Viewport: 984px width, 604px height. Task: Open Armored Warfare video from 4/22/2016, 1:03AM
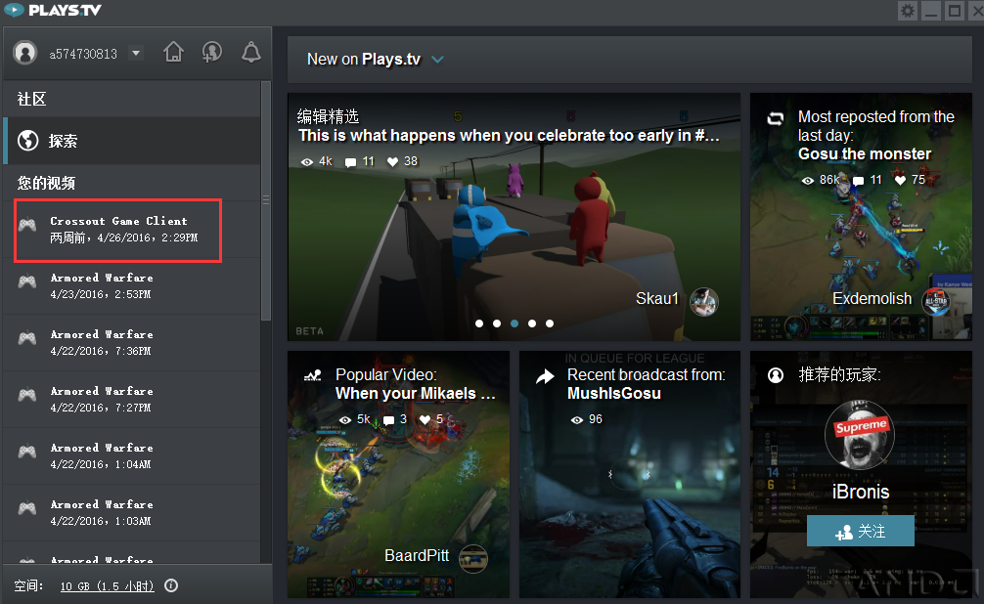pyautogui.click(x=132, y=512)
